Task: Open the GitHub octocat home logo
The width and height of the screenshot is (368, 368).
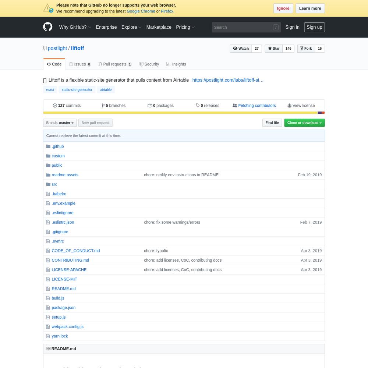Action: 47,27
